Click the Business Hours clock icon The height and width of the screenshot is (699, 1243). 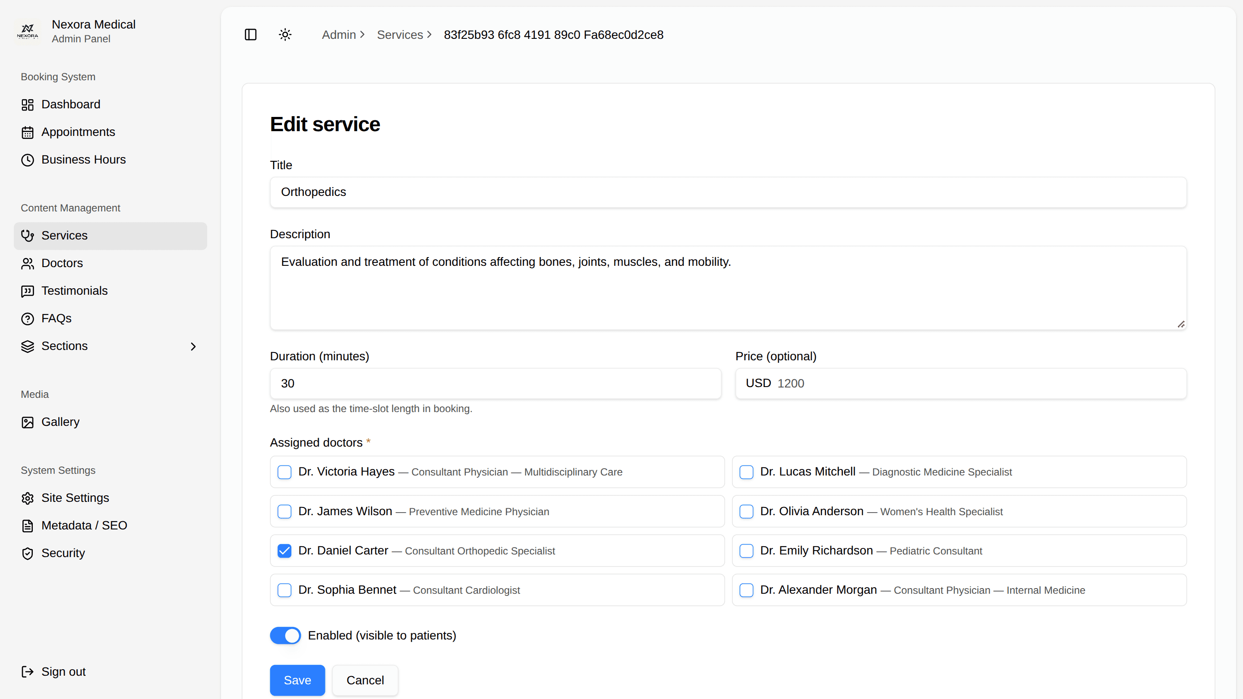point(28,160)
